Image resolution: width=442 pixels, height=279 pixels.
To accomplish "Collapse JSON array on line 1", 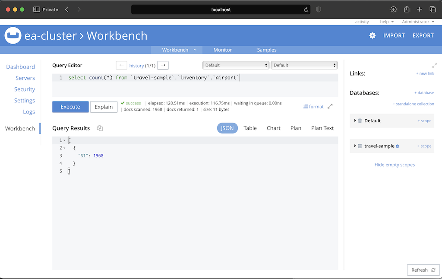I will click(x=64, y=140).
